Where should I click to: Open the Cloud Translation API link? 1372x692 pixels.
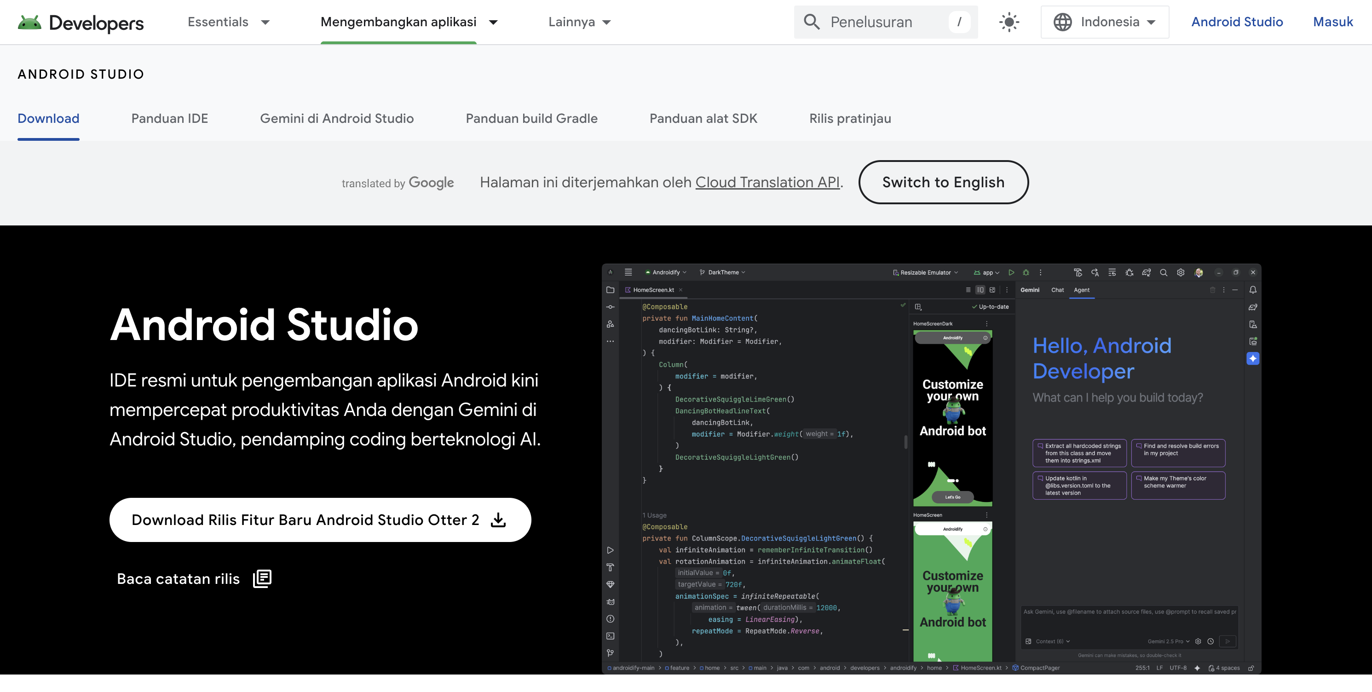point(767,182)
